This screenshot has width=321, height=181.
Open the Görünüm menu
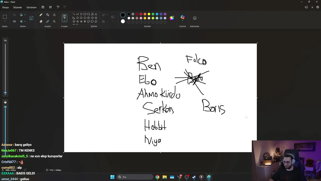click(31, 7)
